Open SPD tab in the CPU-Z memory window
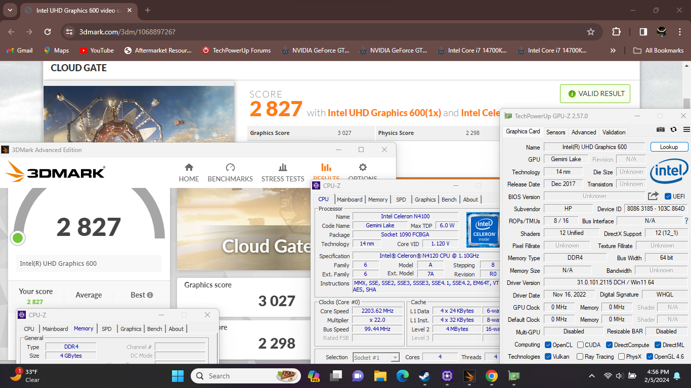Screen dimensions: 691x388 106,329
